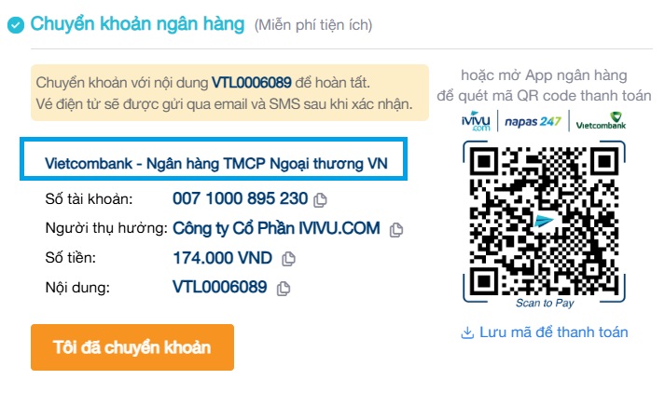
Task: Copy the beneficiary name Công ty Cổ Phần IVIVU.COM
Action: pyautogui.click(x=396, y=229)
